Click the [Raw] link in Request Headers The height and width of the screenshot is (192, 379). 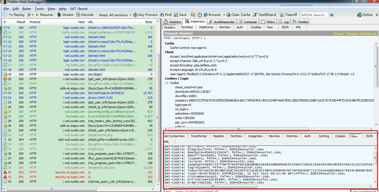(x=339, y=34)
